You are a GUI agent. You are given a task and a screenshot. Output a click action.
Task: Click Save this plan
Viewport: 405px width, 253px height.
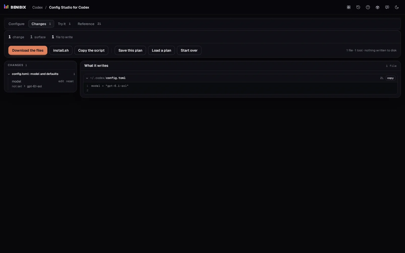tap(130, 50)
